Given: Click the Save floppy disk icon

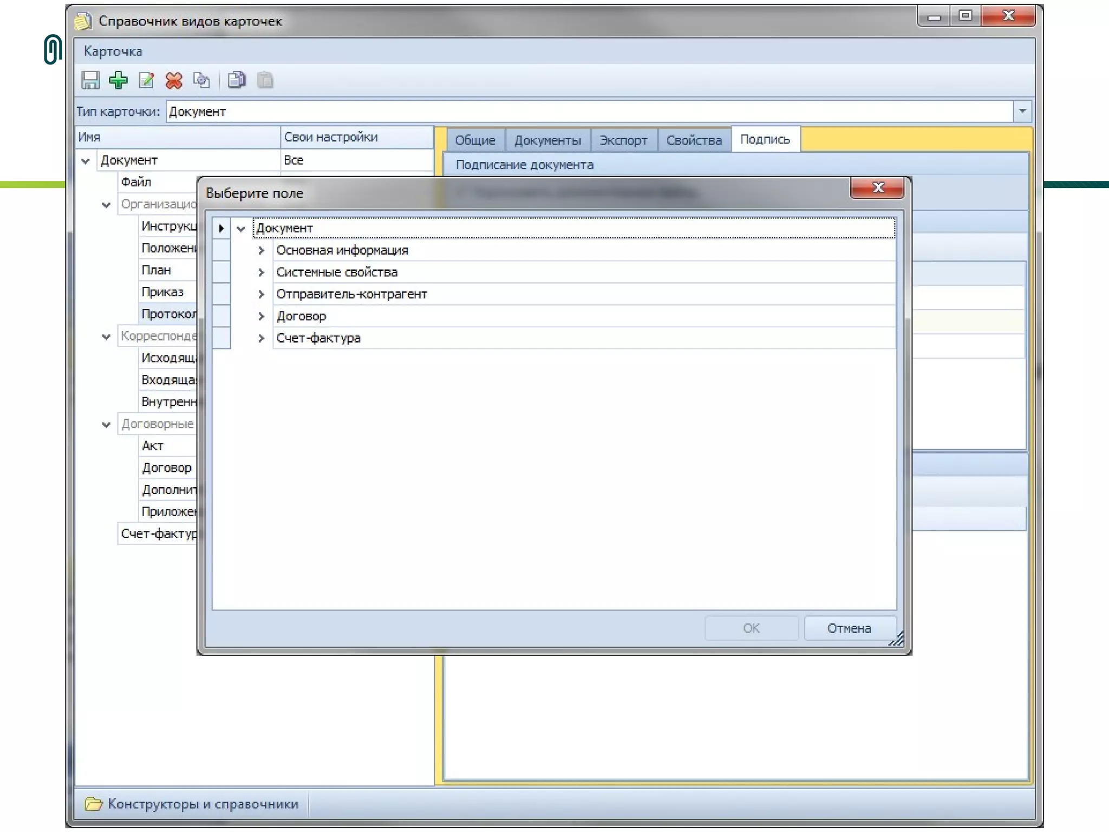Looking at the screenshot, I should pyautogui.click(x=90, y=80).
